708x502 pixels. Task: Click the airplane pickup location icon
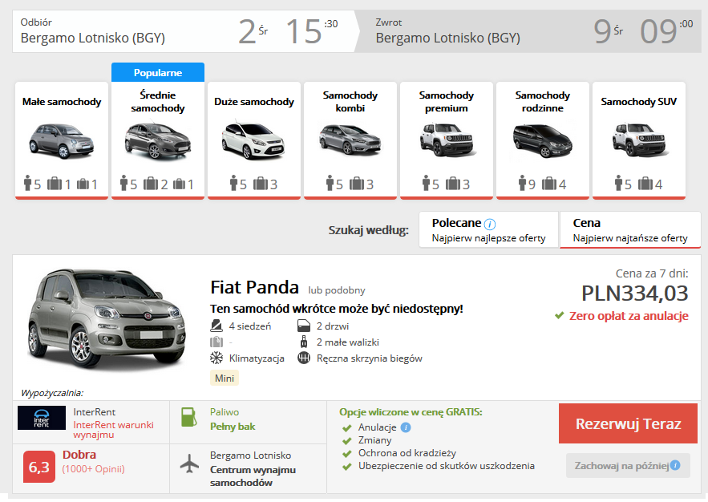point(189,464)
